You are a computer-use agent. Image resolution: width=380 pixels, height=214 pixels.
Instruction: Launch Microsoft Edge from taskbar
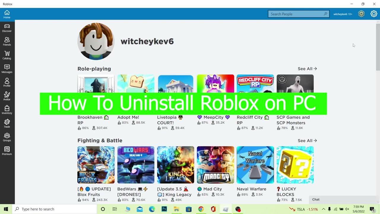pyautogui.click(x=152, y=209)
